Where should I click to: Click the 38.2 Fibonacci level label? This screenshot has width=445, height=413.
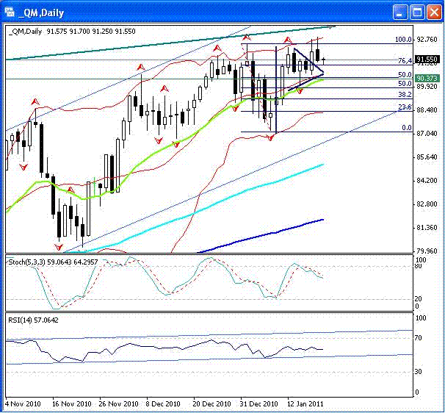(x=405, y=95)
